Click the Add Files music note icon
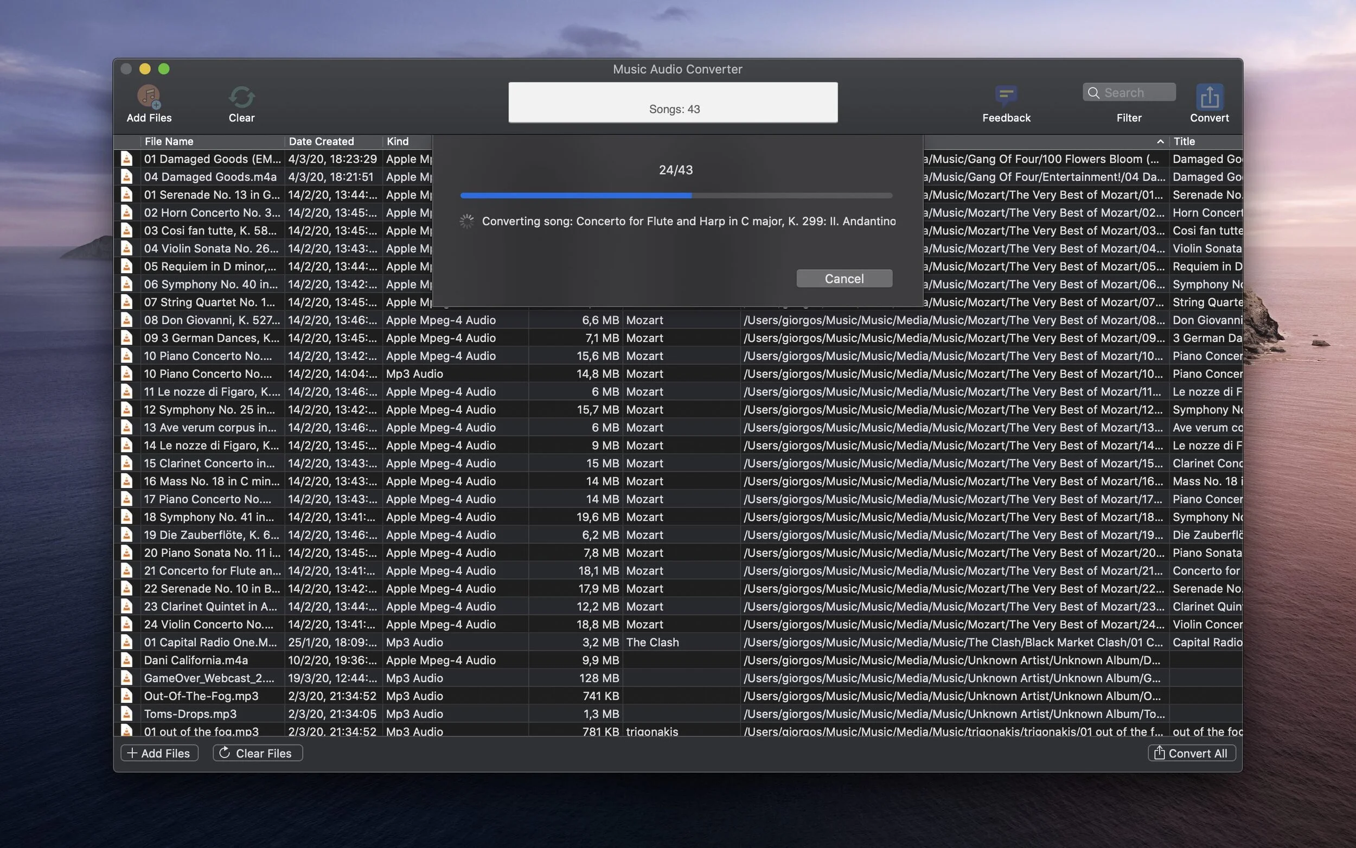Viewport: 1356px width, 848px height. (x=149, y=97)
